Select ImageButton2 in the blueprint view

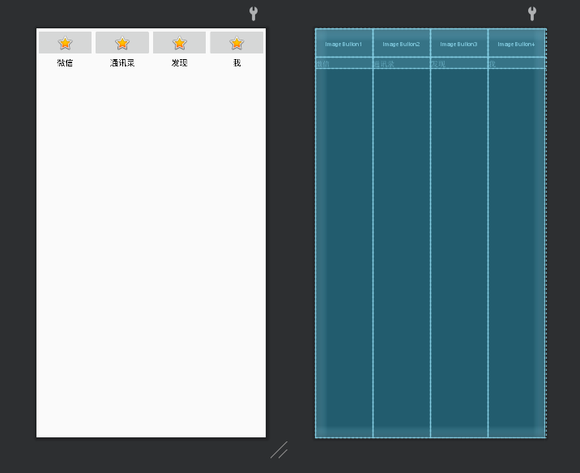point(402,44)
